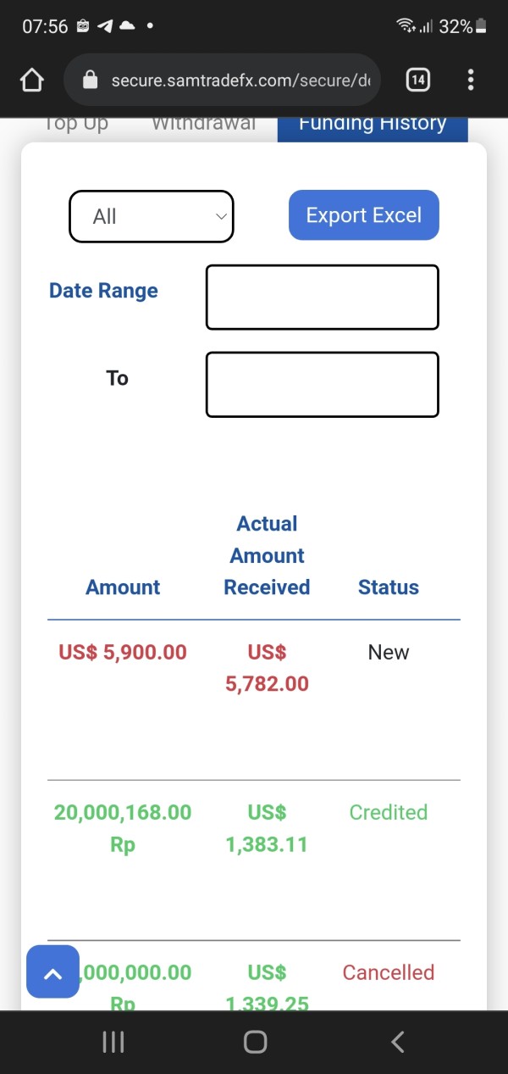Image resolution: width=508 pixels, height=1074 pixels.
Task: Tap the Amount column header
Action: [x=123, y=587]
